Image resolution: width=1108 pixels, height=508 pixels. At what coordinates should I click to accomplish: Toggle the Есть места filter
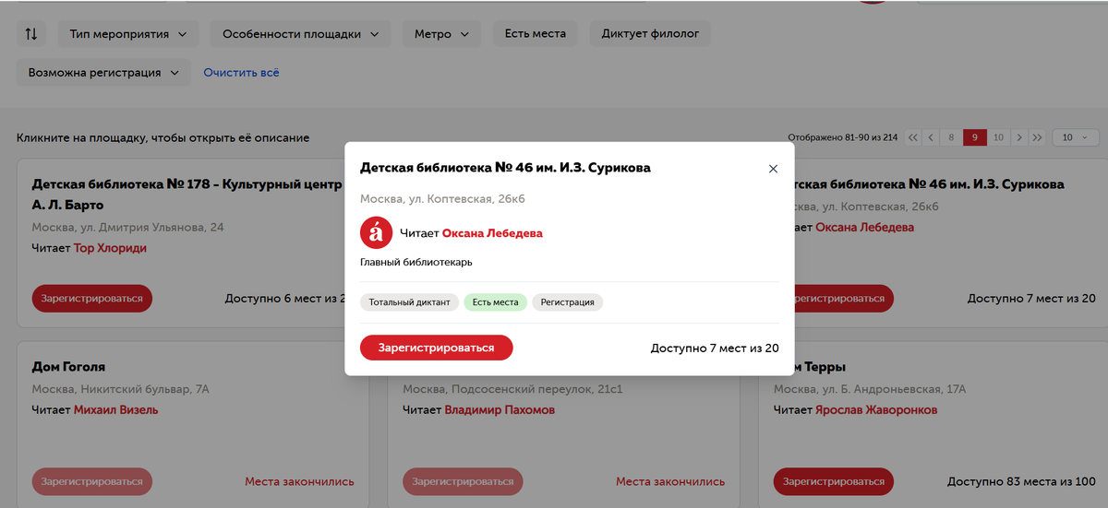coord(536,34)
